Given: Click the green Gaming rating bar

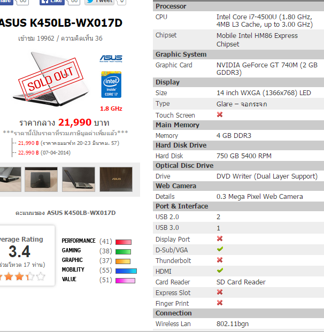Looking at the screenshot, I should (123, 252).
